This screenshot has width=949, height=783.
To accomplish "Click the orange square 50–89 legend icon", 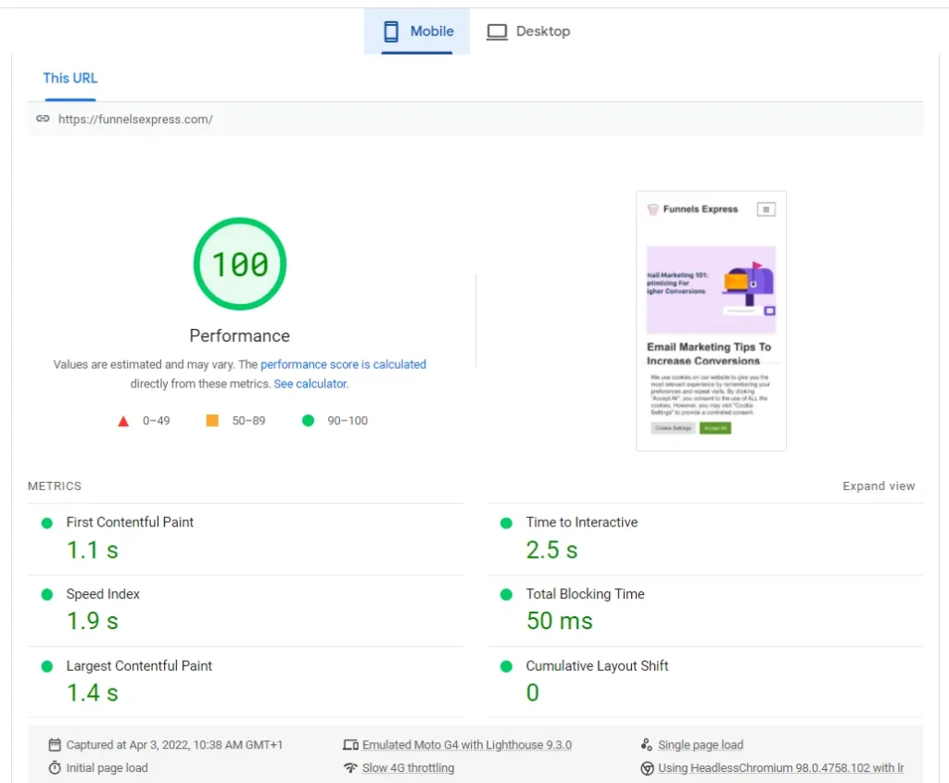I will [x=212, y=421].
